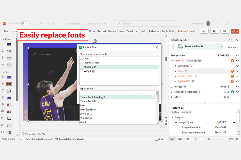241x160 pixels.
Task: Click the rotate handle above picture
Action: coord(95,41)
